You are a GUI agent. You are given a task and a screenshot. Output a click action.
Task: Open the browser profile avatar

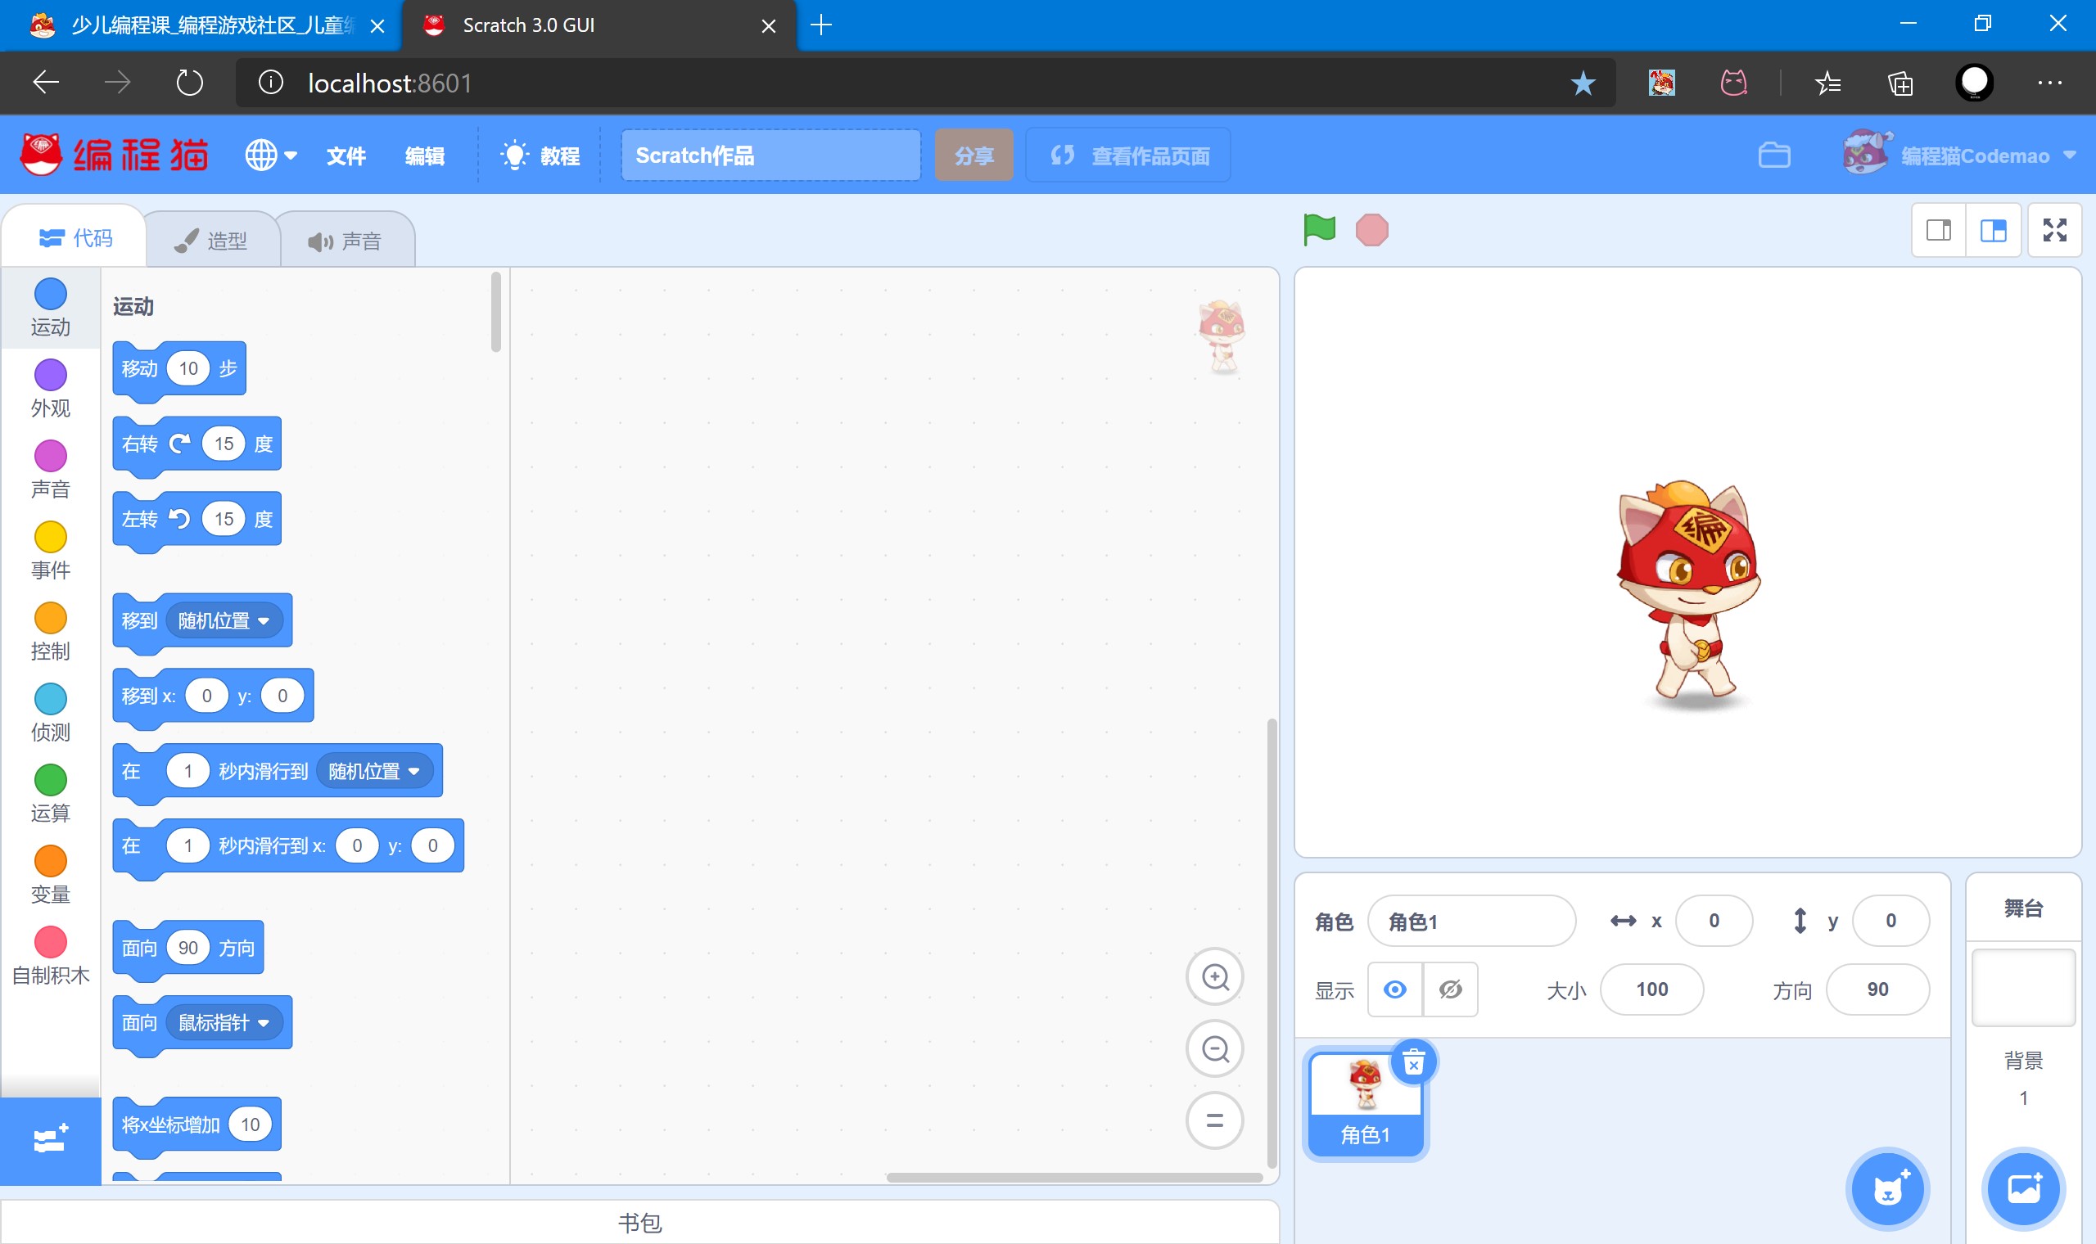tap(1973, 83)
